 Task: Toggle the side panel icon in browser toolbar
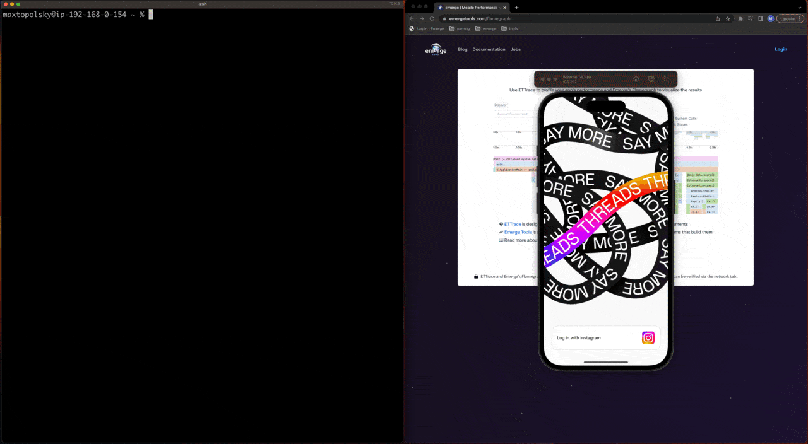(761, 18)
